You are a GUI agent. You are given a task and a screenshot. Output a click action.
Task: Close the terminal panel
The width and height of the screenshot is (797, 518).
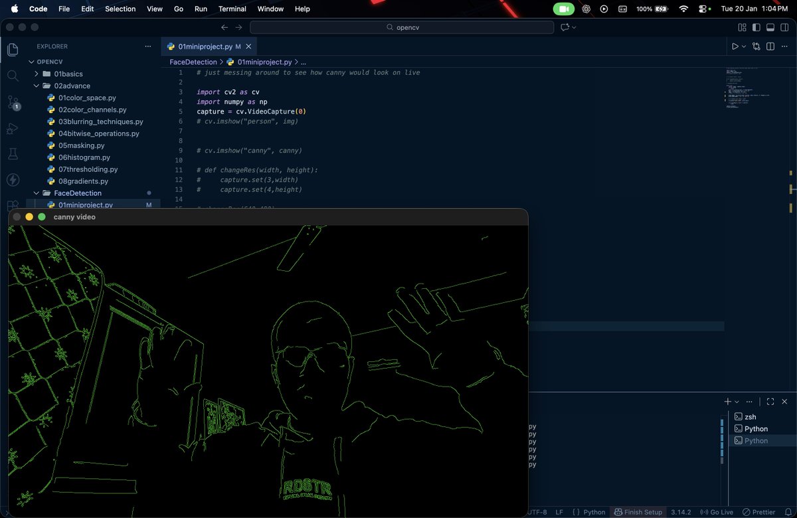(785, 402)
